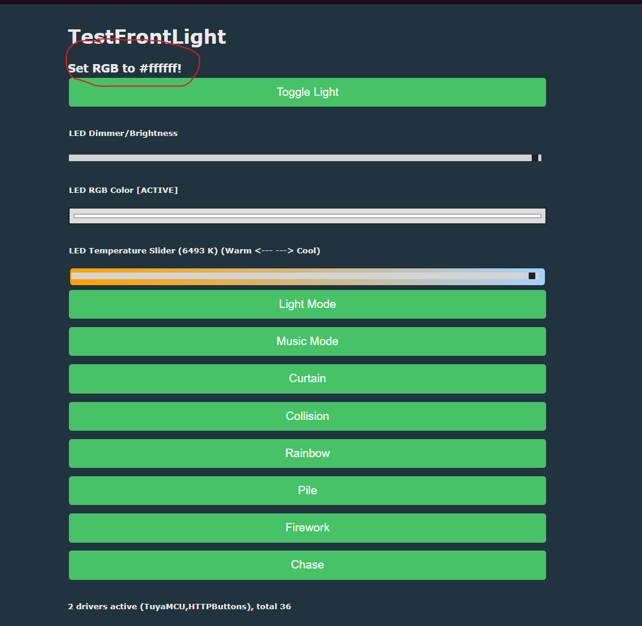Viewport: 642px width, 626px height.
Task: Click the brightness slider thumb
Action: pos(535,158)
